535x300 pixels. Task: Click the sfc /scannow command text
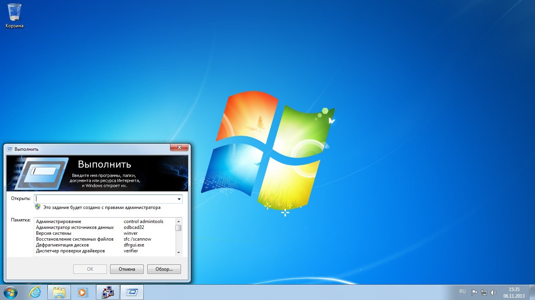click(x=137, y=239)
